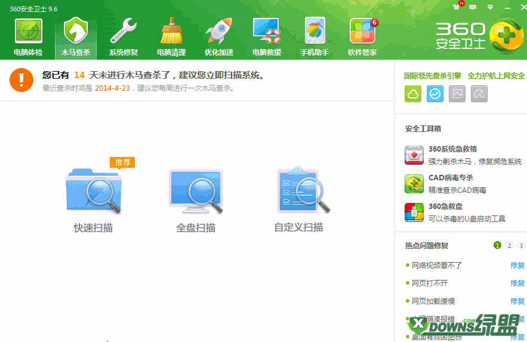Screen dimensions: 527x342
Task: Open 电脑清理 broom tool
Action: pos(171,37)
